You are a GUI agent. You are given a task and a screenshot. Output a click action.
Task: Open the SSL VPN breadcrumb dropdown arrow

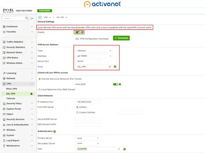coord(67,17)
